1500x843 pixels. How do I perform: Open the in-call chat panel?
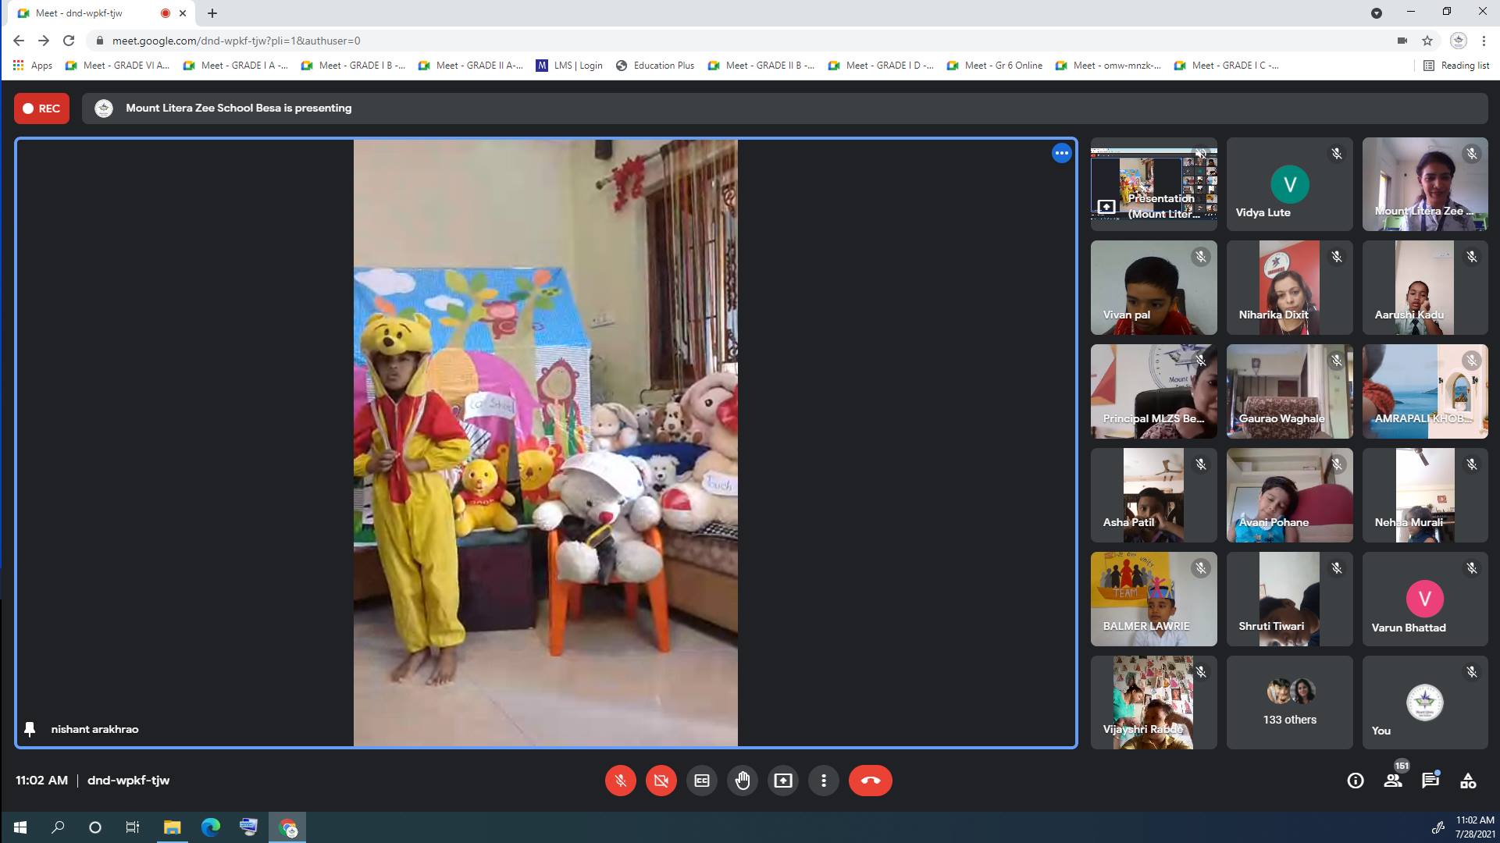coord(1431,781)
